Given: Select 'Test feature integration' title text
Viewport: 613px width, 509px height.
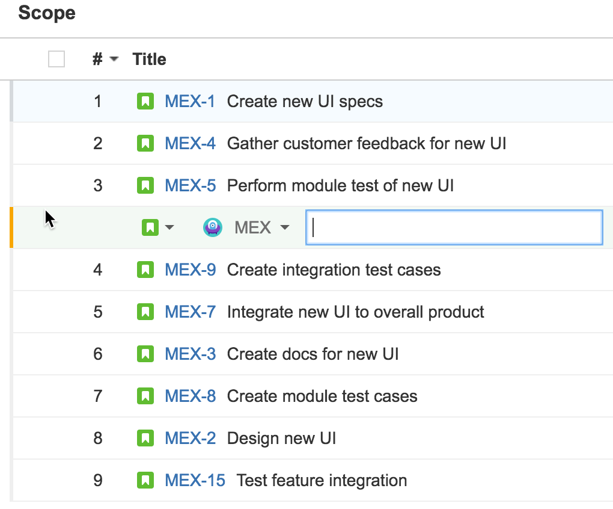Looking at the screenshot, I should point(322,481).
